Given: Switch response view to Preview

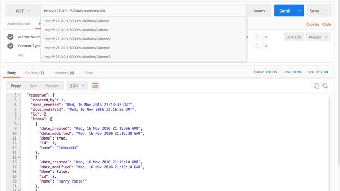Looking at the screenshot, I should (x=52, y=86).
